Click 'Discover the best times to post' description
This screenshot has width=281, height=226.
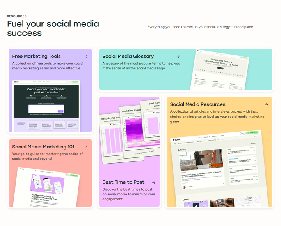pos(129,194)
